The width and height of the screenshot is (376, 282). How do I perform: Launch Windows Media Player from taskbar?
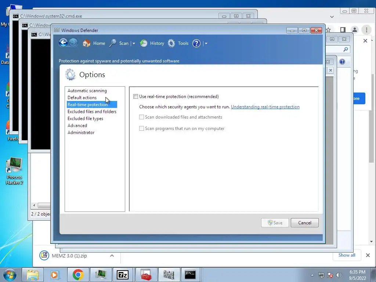(55, 275)
